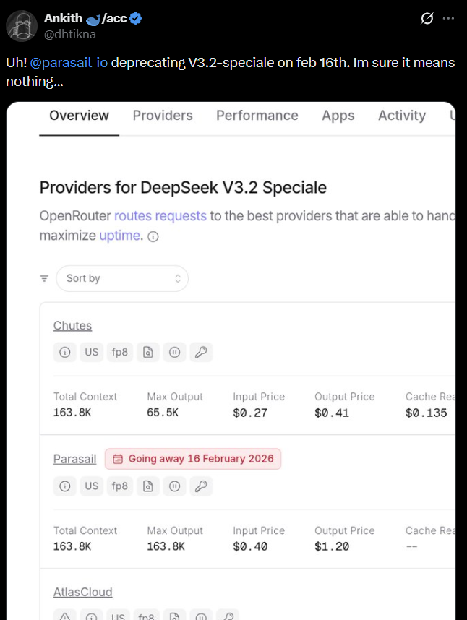Click the key icon under Parasail
The height and width of the screenshot is (620, 467).
click(201, 486)
